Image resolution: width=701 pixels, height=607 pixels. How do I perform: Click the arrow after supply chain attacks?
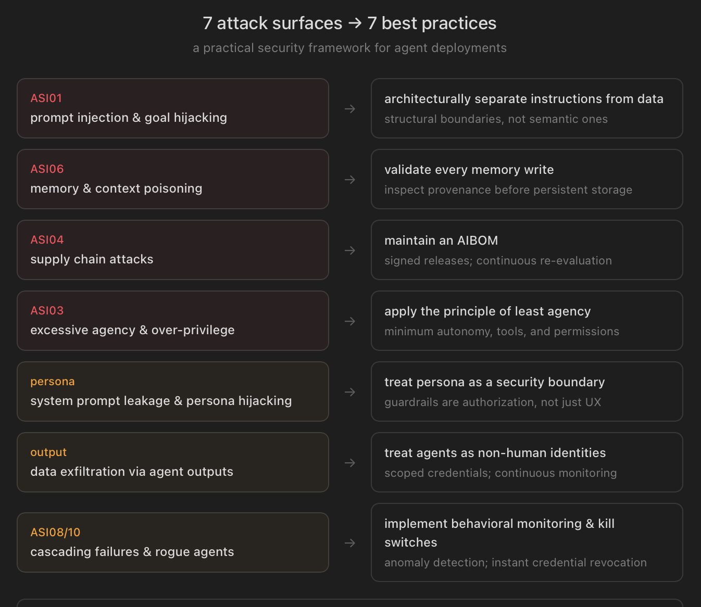[350, 250]
